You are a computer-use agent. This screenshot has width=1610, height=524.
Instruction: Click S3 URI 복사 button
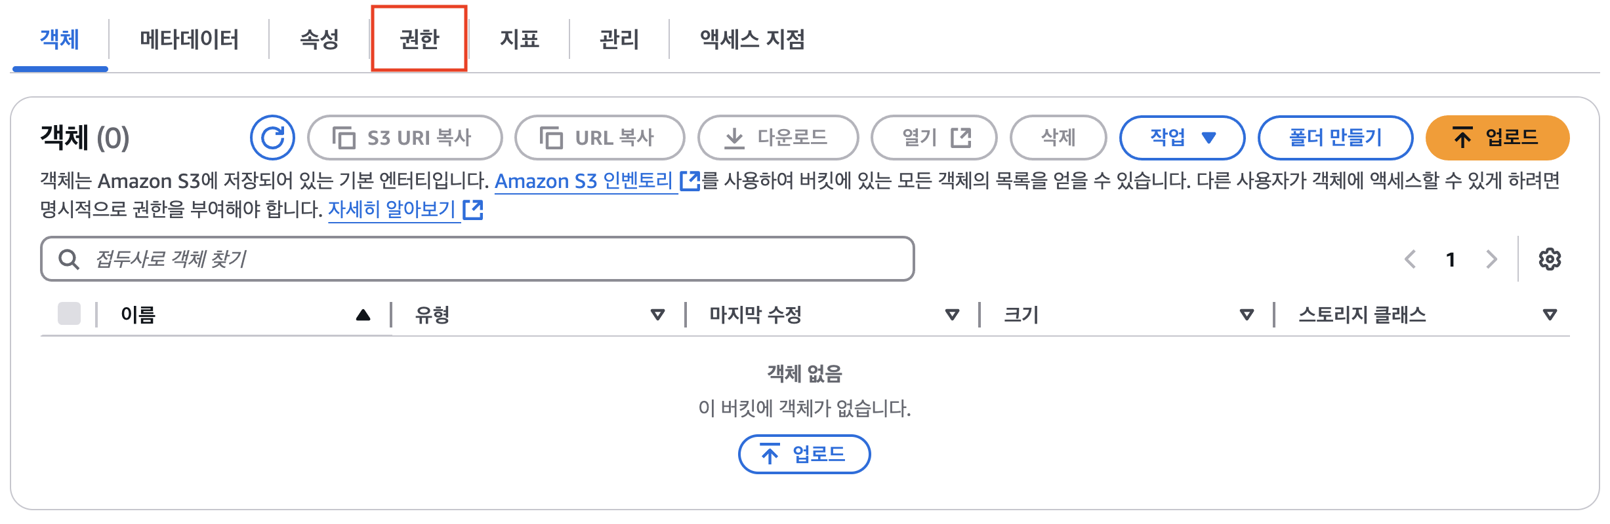click(405, 138)
